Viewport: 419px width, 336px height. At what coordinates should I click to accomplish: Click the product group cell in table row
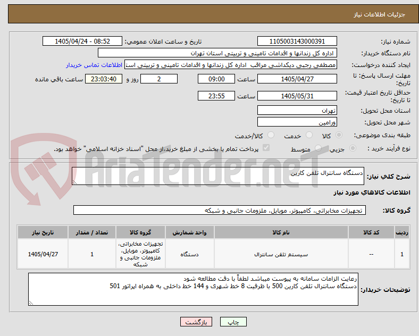point(140,254)
